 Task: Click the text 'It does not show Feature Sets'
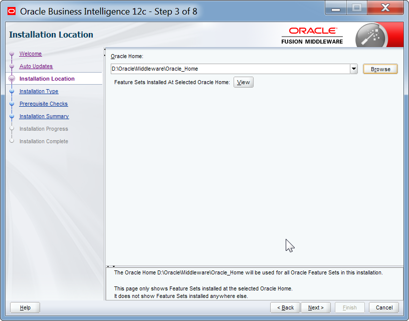[x=181, y=296]
